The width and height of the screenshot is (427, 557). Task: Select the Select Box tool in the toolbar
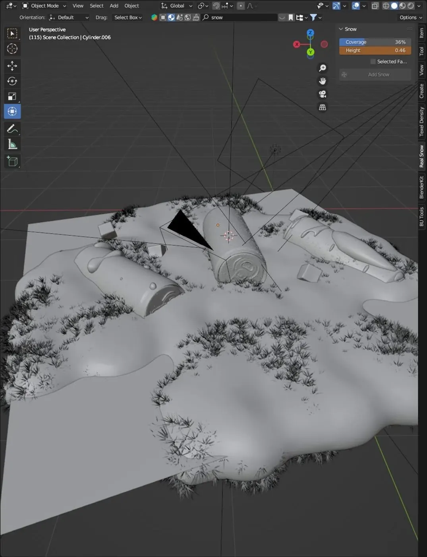[x=12, y=33]
